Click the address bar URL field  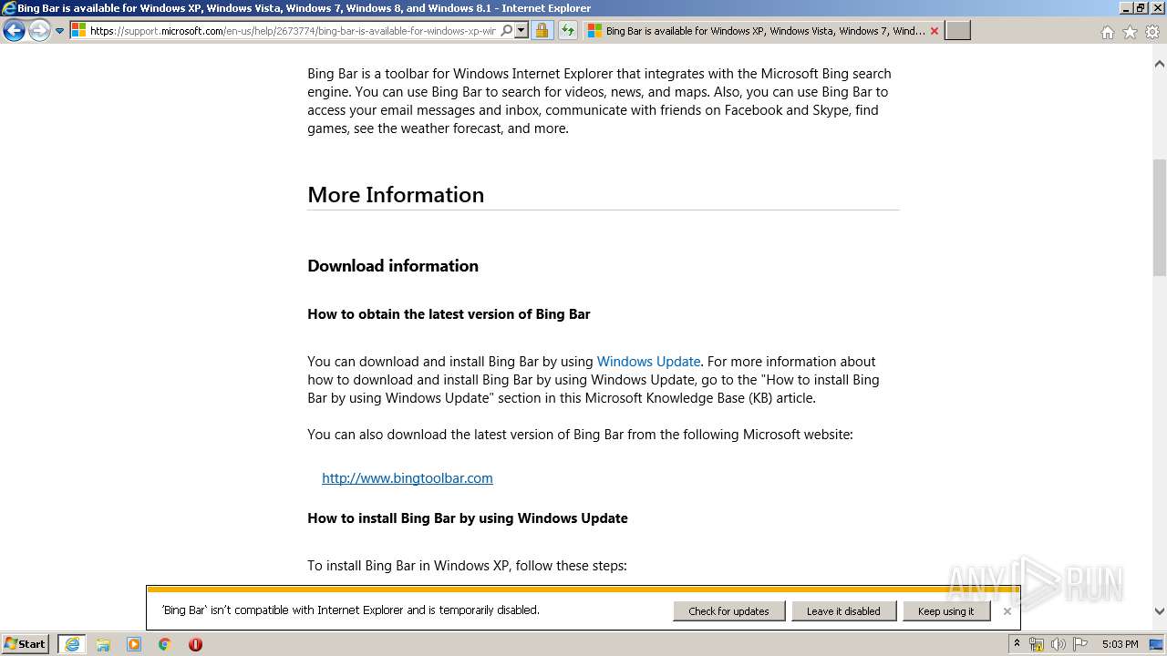[x=292, y=31]
